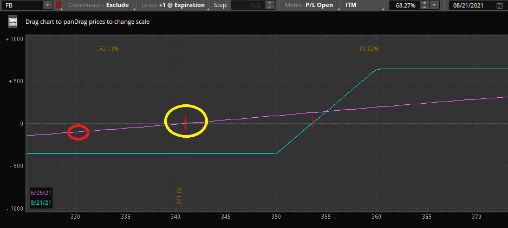The image size is (508, 228).
Task: Click the +1000 P/L axis label
Action: coord(14,39)
